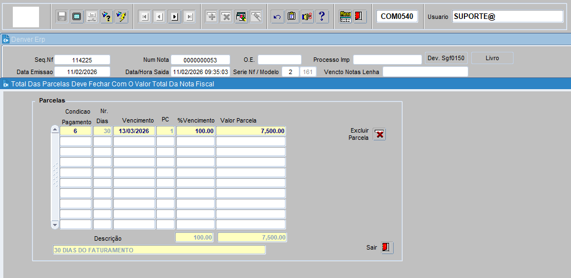571x278 pixels.
Task: Click the printer icon in toolbar
Action: tap(91, 17)
